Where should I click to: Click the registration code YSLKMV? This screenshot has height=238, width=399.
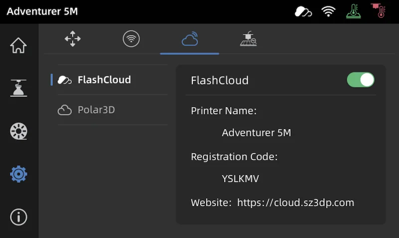click(x=240, y=179)
